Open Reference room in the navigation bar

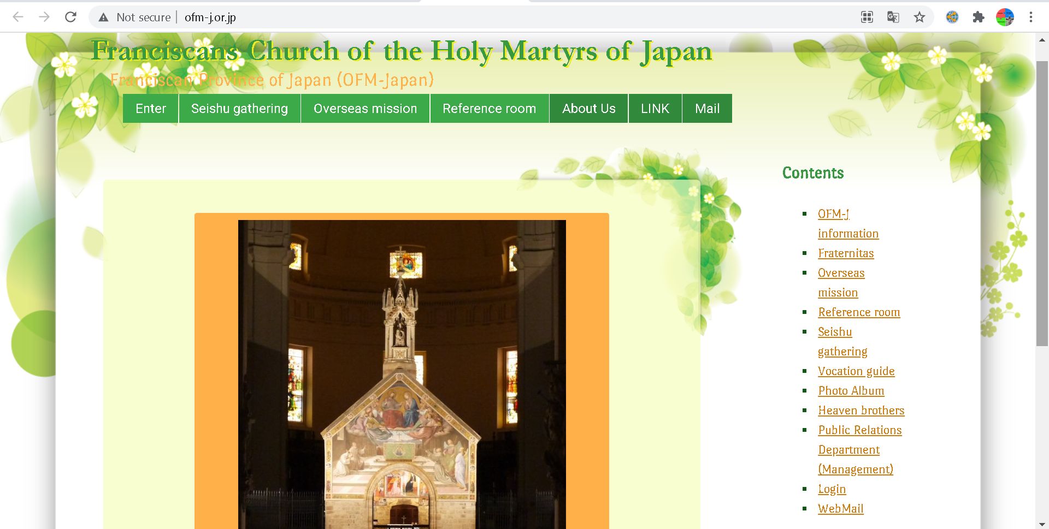(x=489, y=108)
